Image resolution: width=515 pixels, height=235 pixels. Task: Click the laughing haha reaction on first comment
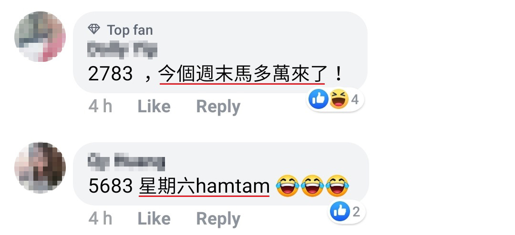(x=339, y=99)
